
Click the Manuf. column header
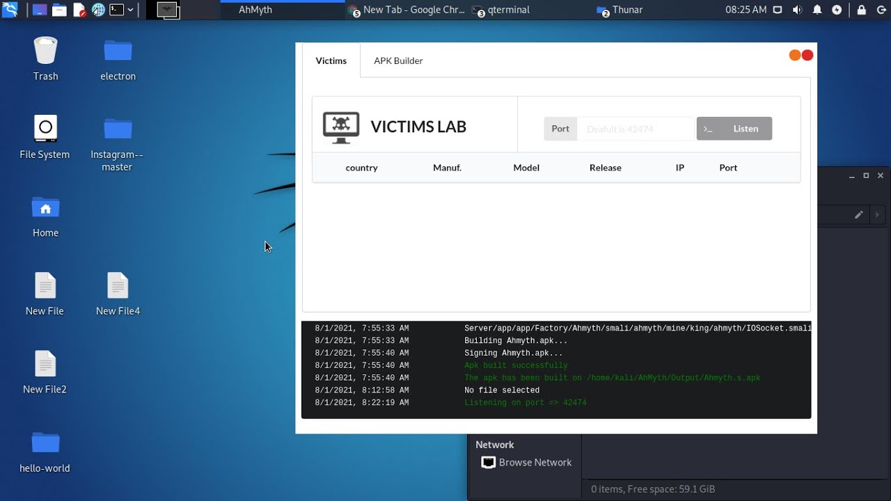[448, 168]
